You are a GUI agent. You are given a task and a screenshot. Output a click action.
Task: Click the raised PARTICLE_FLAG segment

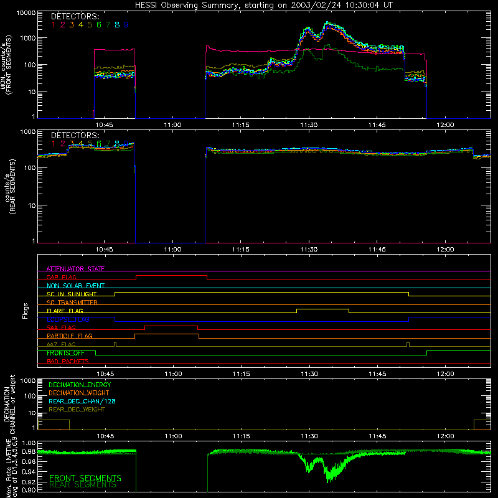click(x=167, y=334)
